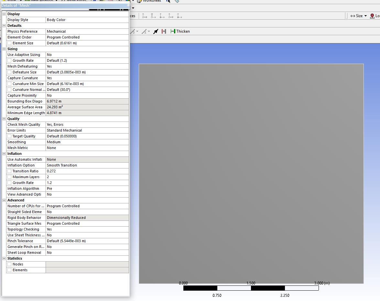The height and width of the screenshot is (301, 380).
Task: Collapse the Defaults section
Action: pos(4,26)
